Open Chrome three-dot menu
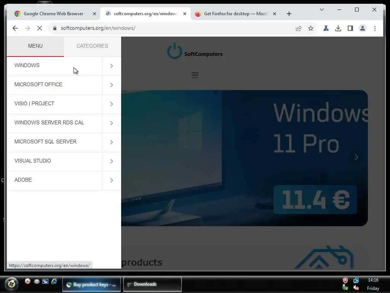This screenshot has width=390, height=293. [x=375, y=28]
